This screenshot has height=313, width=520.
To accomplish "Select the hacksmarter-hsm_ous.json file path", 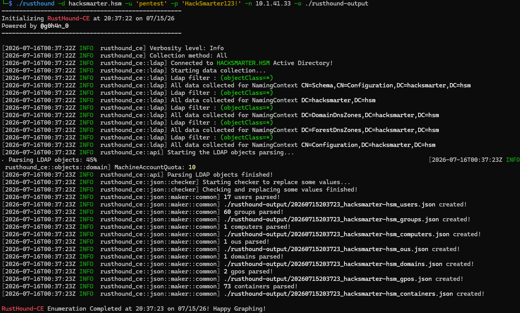I will (x=326, y=249).
